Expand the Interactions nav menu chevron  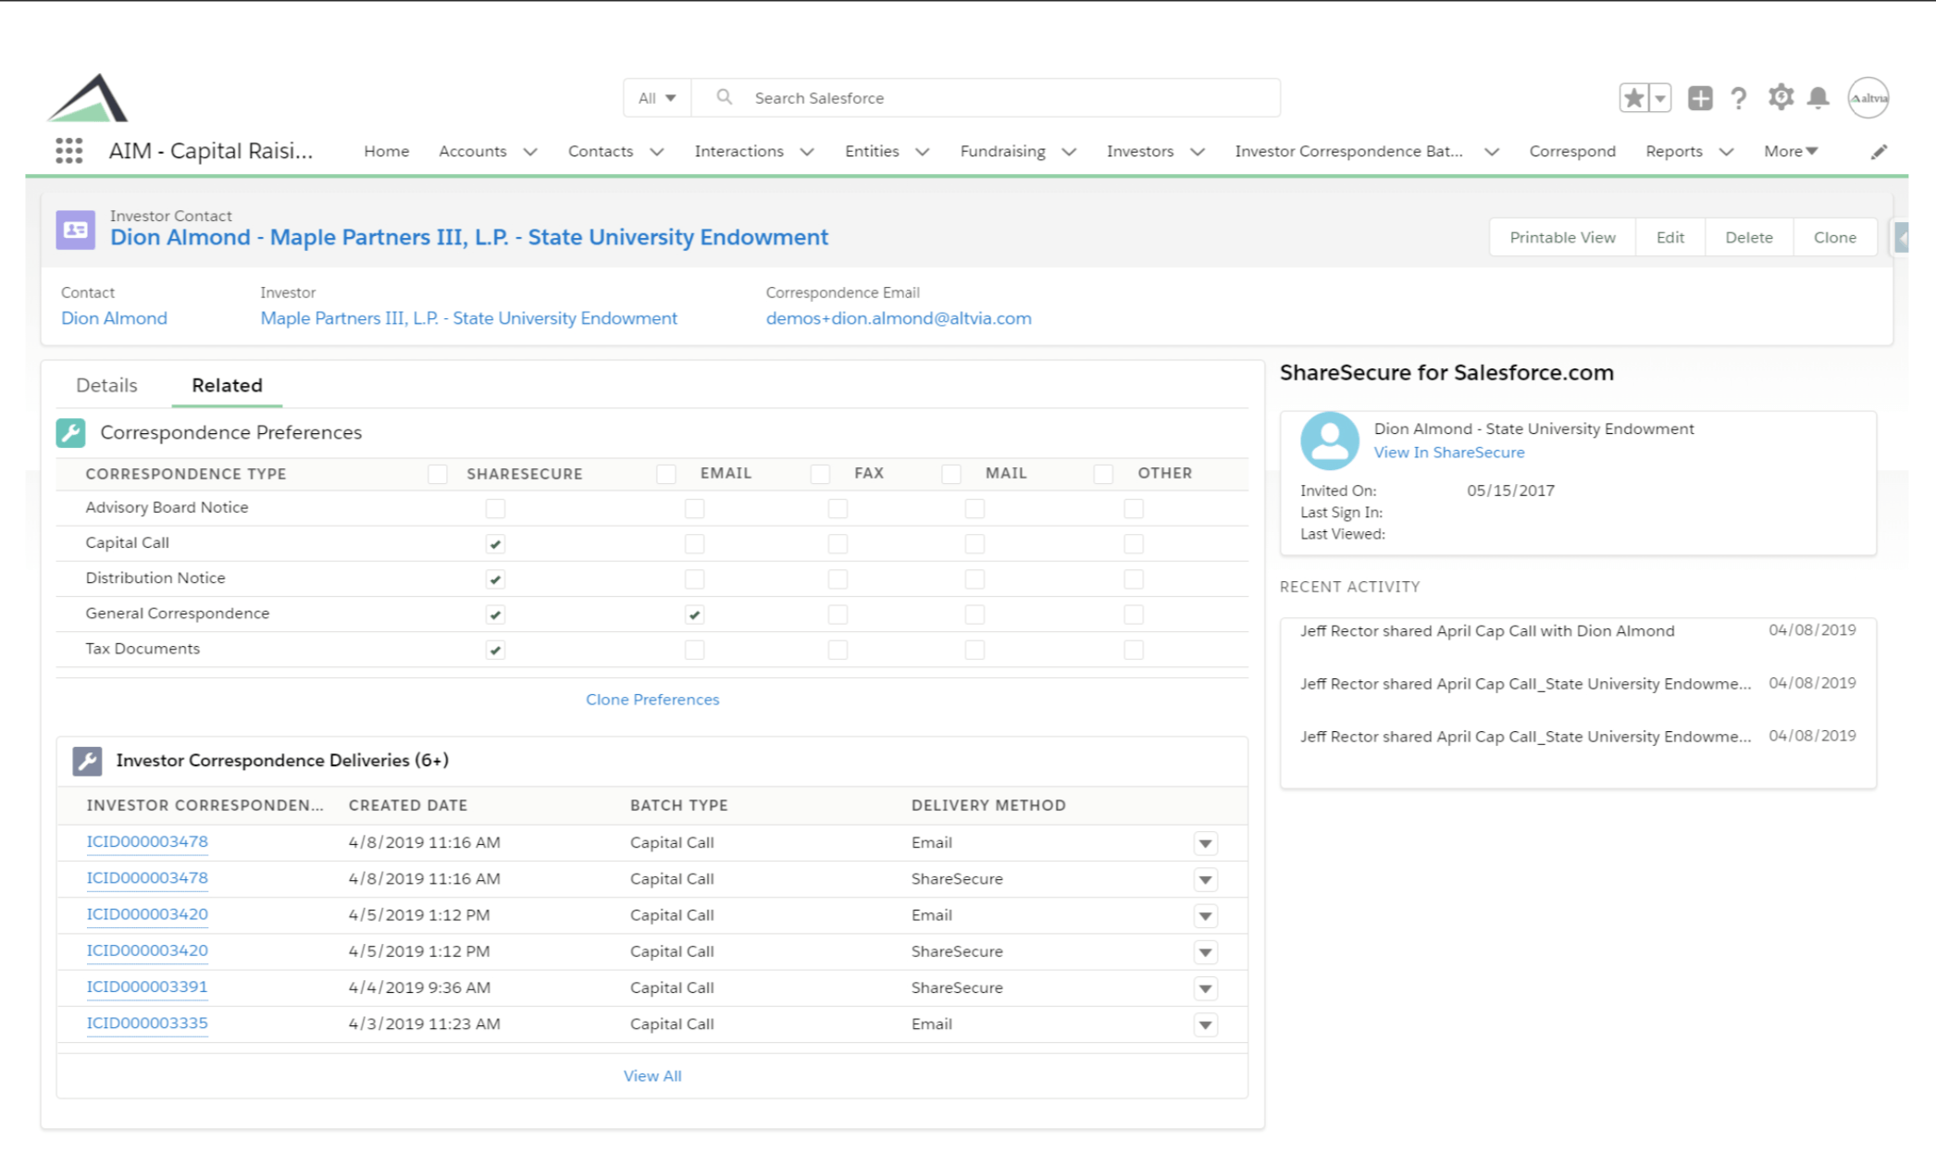tap(807, 152)
